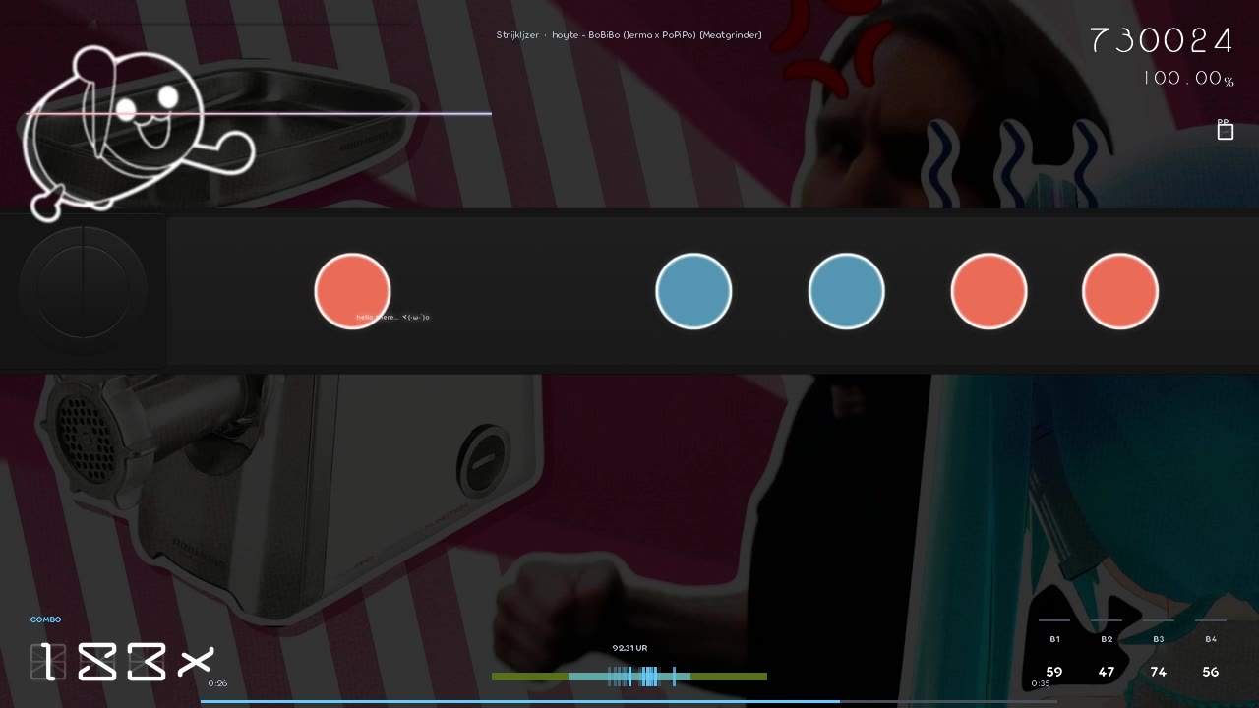This screenshot has height=708, width=1259.
Task: Click the hit error meter bar
Action: tap(629, 677)
